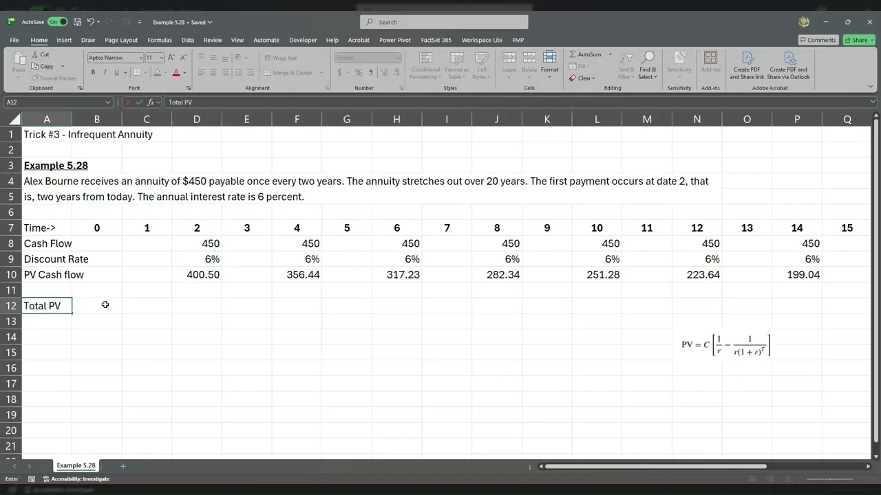Click the Save icon in title bar

[77, 22]
